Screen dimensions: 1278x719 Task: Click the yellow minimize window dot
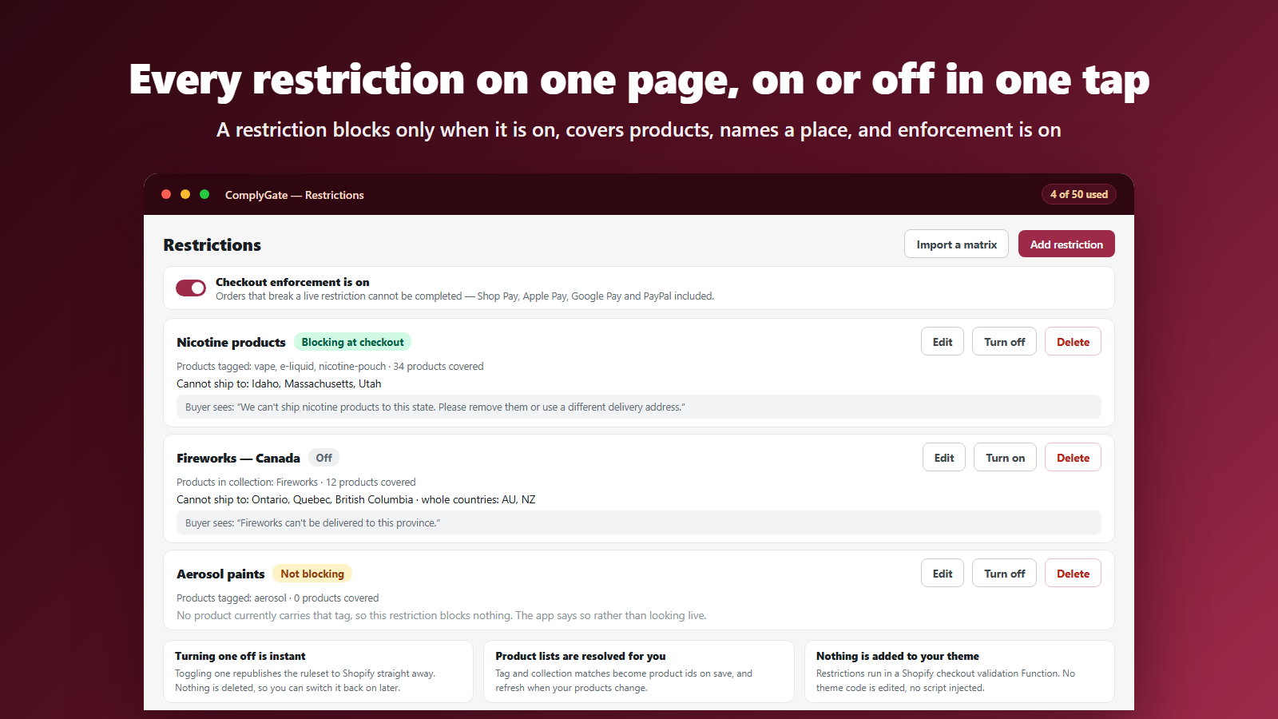point(185,194)
